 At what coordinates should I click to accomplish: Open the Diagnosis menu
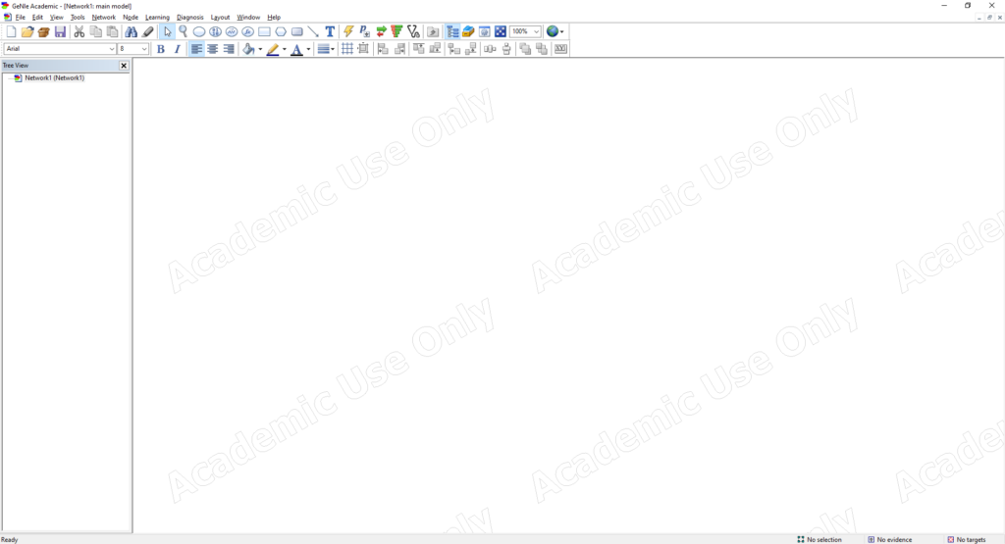click(x=190, y=18)
